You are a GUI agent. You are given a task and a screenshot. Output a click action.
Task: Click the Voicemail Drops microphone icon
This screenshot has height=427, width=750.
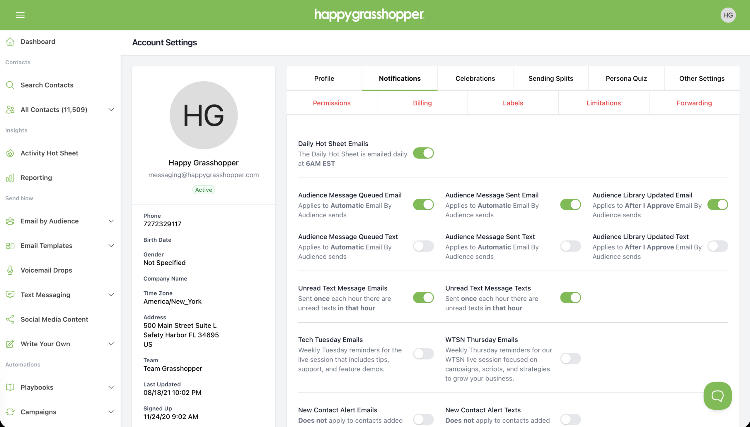tap(10, 270)
